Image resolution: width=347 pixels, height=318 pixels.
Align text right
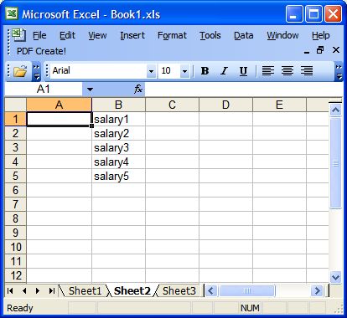pyautogui.click(x=307, y=71)
